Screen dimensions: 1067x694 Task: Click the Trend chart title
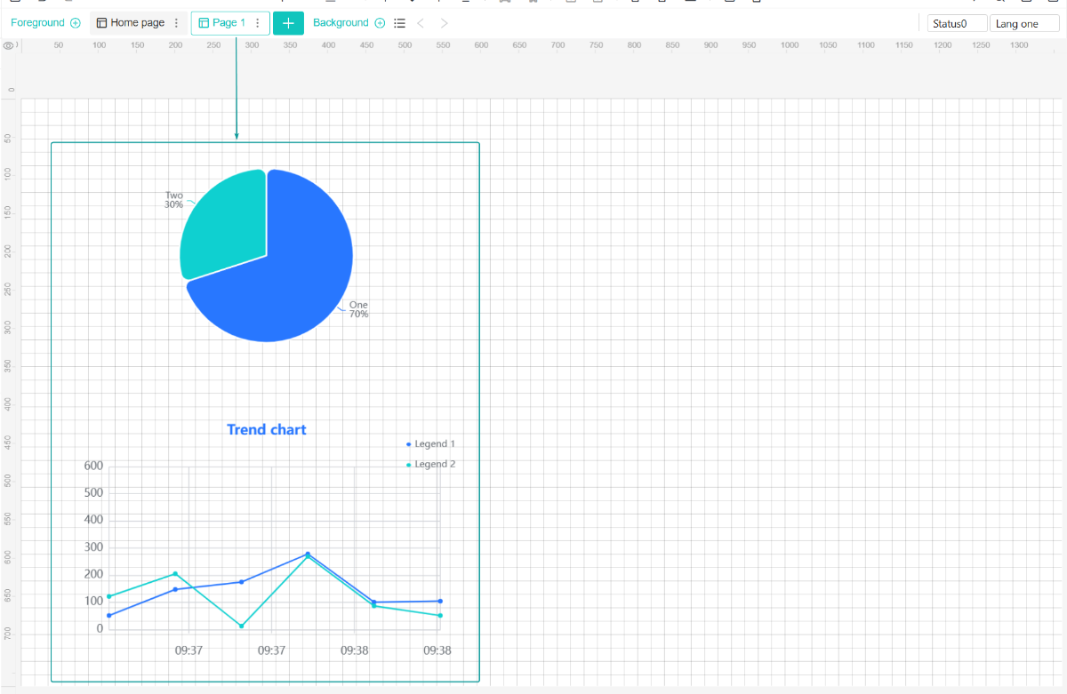[x=267, y=430]
